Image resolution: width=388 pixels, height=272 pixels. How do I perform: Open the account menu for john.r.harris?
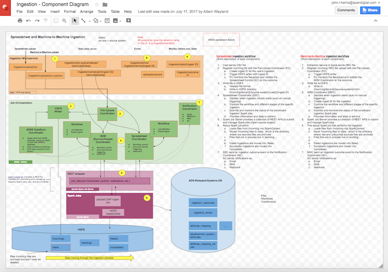click(x=355, y=3)
